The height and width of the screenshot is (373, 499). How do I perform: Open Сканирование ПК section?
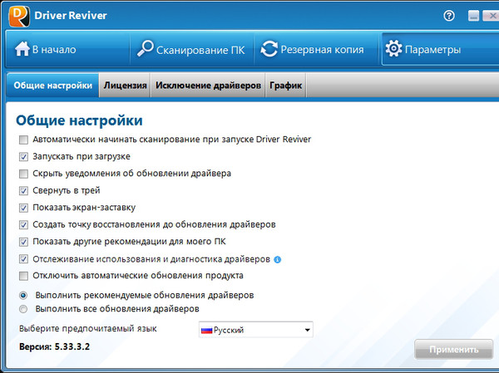tap(192, 49)
